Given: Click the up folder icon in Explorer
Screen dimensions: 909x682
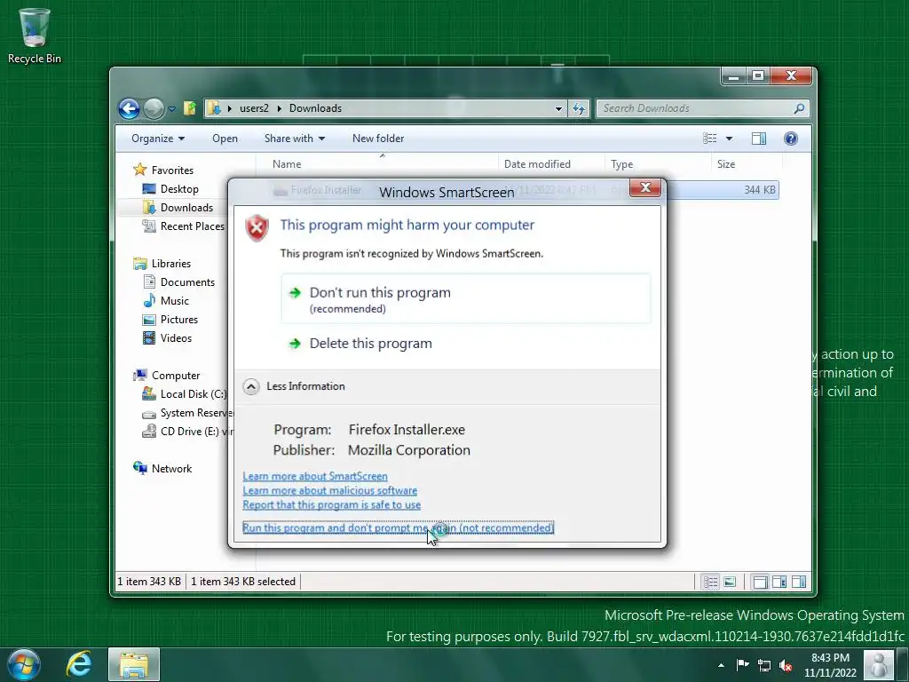Looking at the screenshot, I should pos(190,108).
